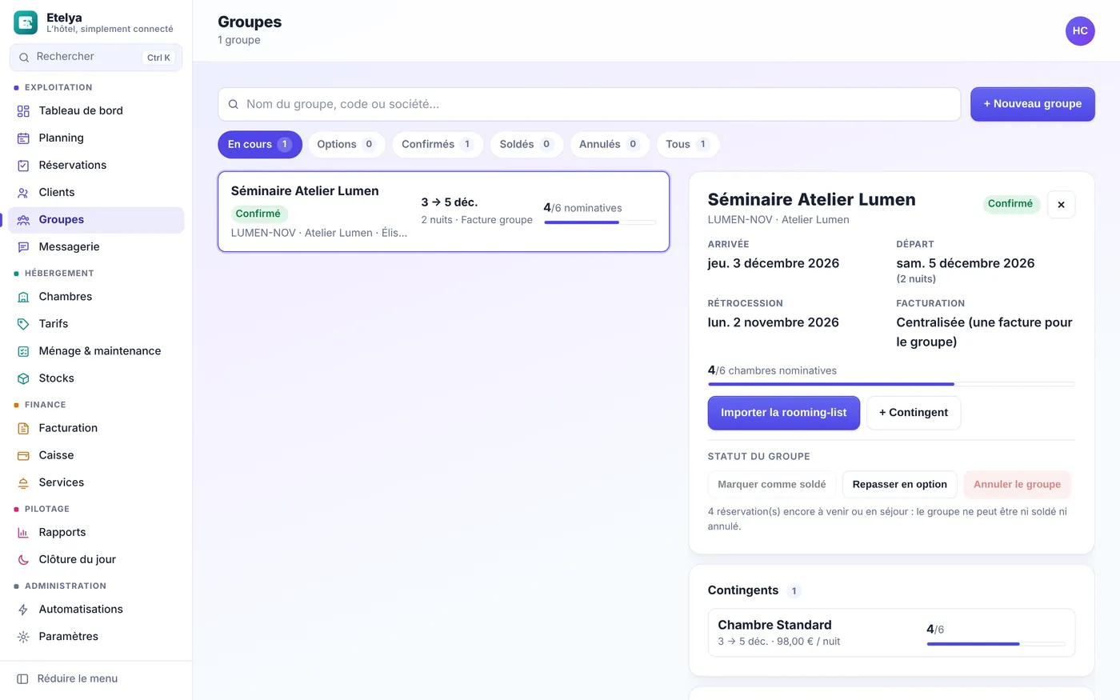Click the group name search field

click(590, 104)
